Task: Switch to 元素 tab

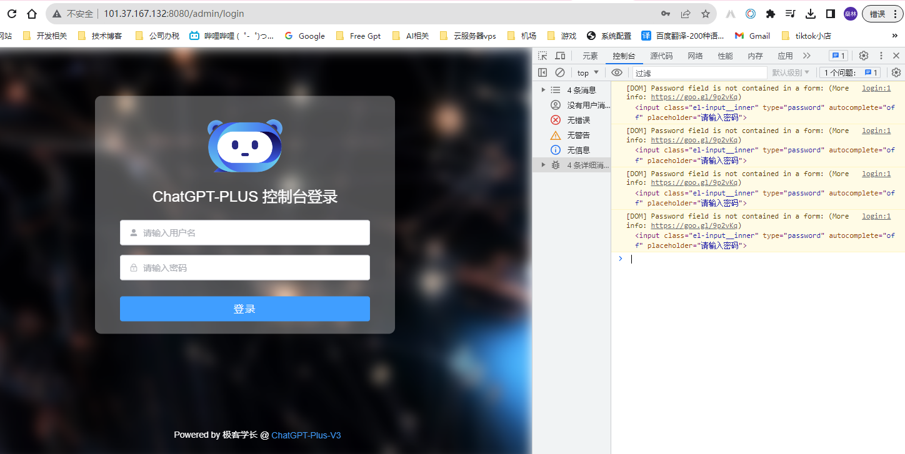Action: pos(590,56)
